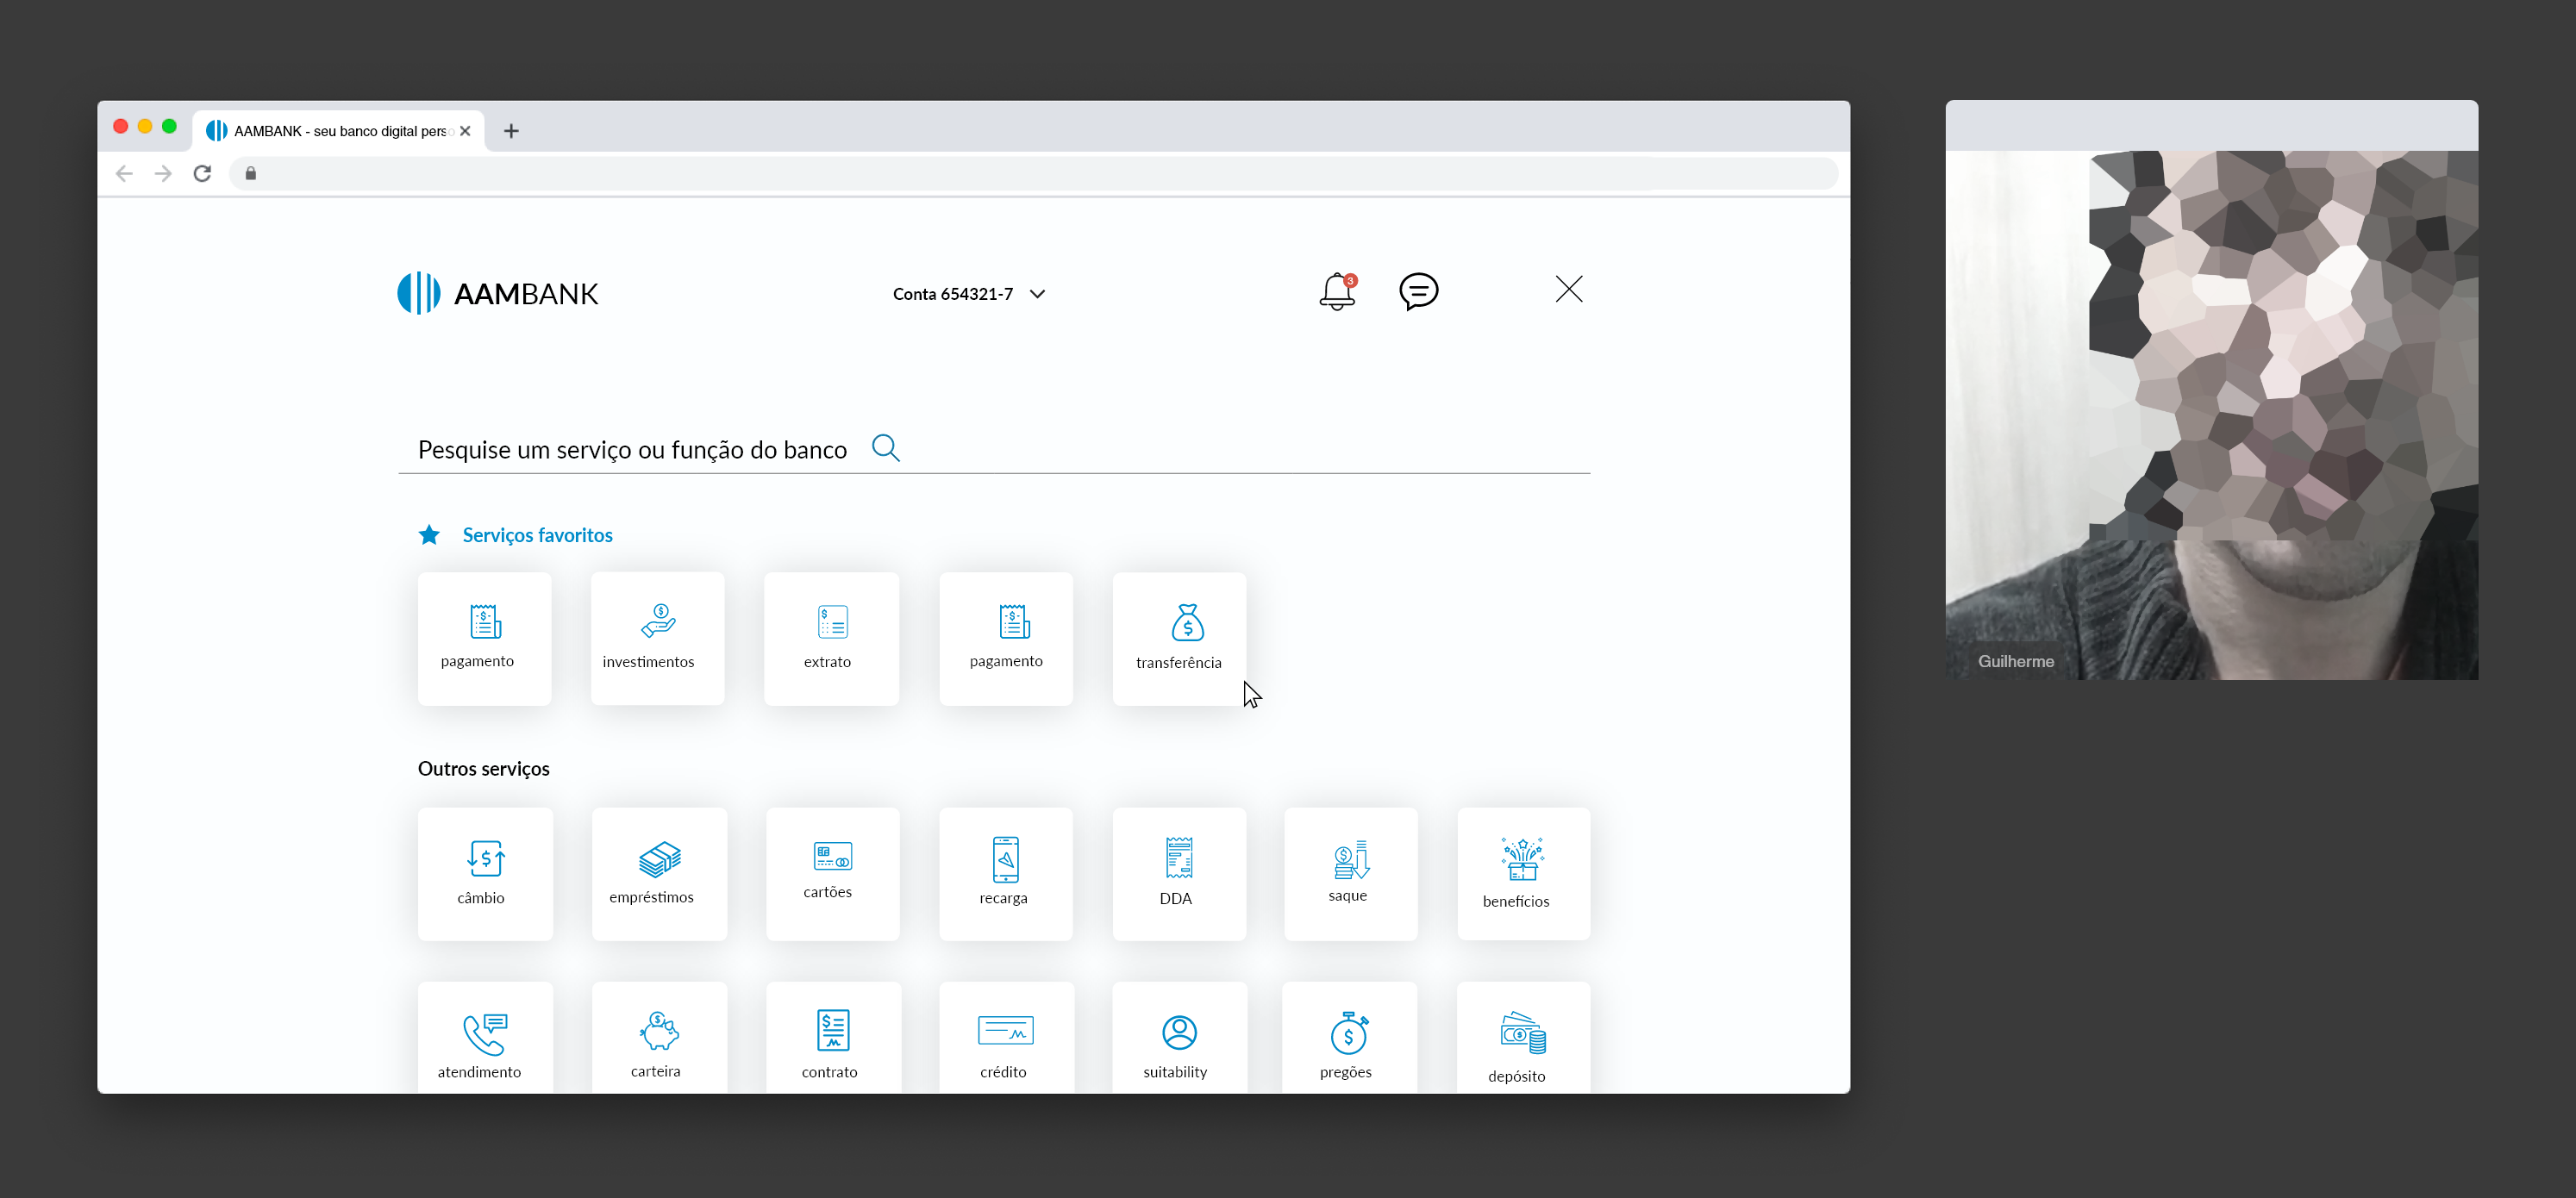The height and width of the screenshot is (1198, 2576).
Task: Open the contrato service card
Action: coord(833,1037)
